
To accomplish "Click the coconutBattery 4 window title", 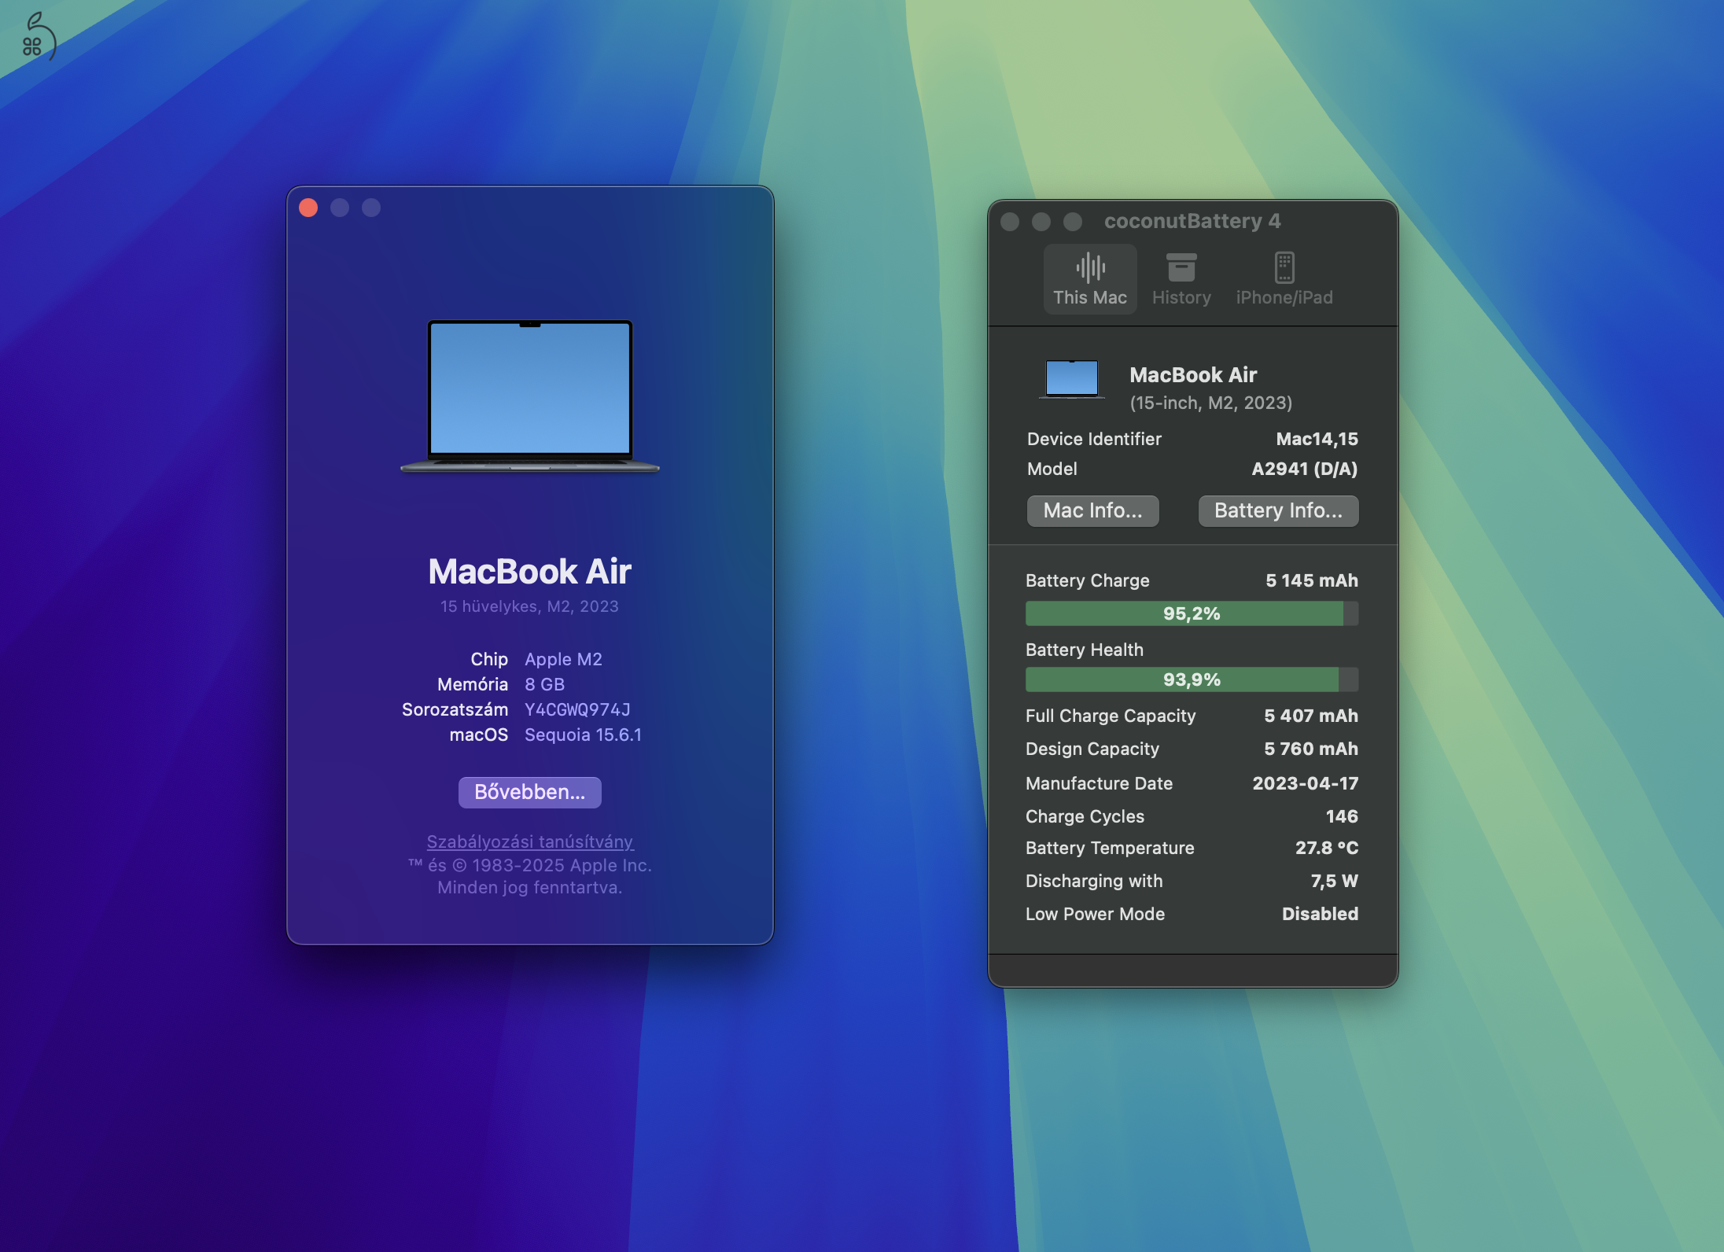I will (x=1192, y=221).
